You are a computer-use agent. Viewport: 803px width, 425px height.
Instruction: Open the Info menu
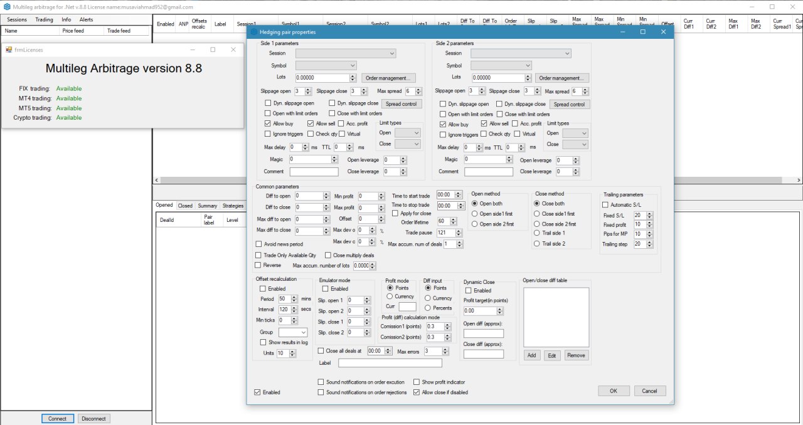66,19
